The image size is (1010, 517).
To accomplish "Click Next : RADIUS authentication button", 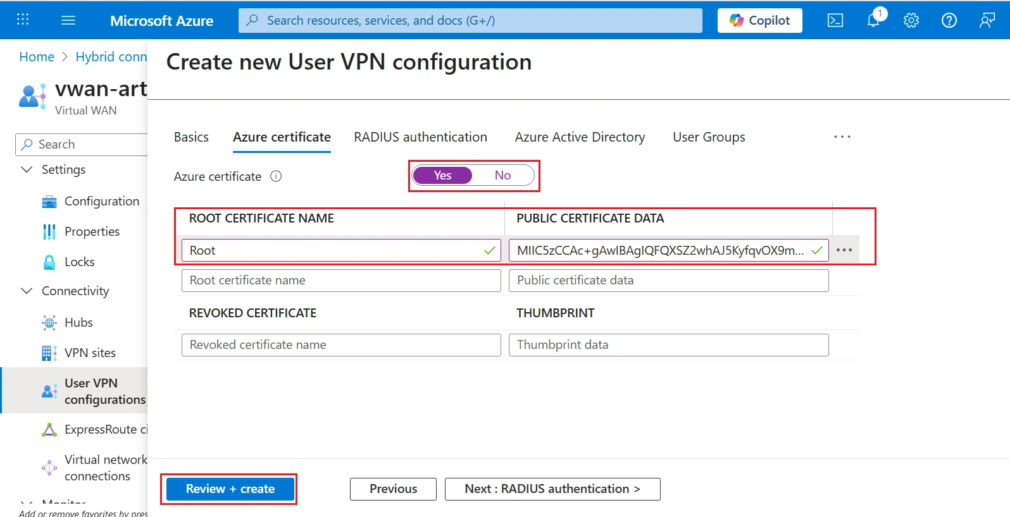I will 552,489.
